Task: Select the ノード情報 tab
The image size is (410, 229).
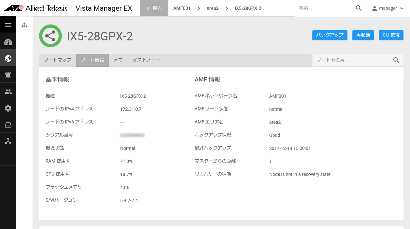Action: coord(92,60)
